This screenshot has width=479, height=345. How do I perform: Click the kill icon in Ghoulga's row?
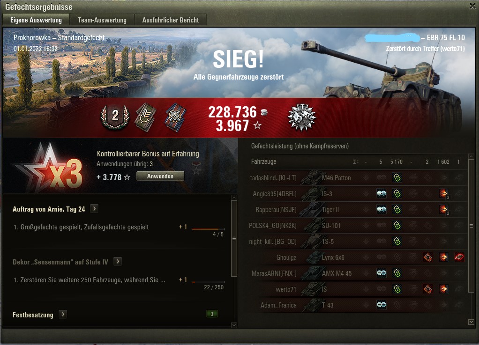click(x=459, y=257)
